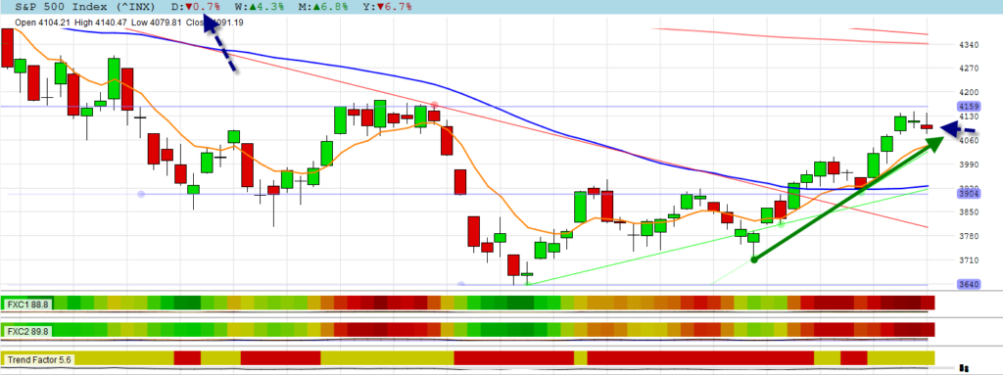
Task: Click the High 4140.47 readout
Action: [101, 23]
